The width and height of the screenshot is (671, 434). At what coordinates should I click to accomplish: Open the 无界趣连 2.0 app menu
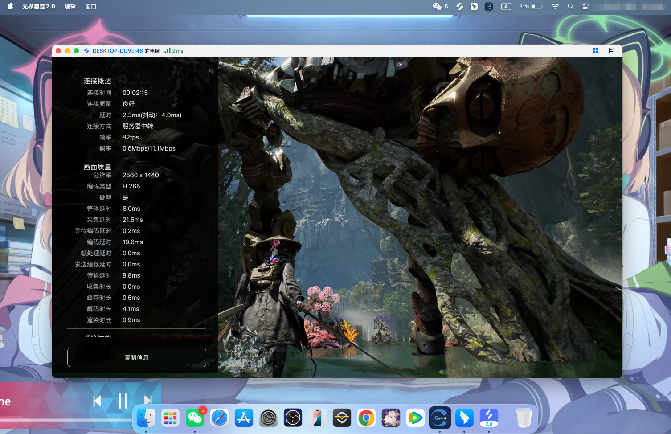[x=39, y=6]
